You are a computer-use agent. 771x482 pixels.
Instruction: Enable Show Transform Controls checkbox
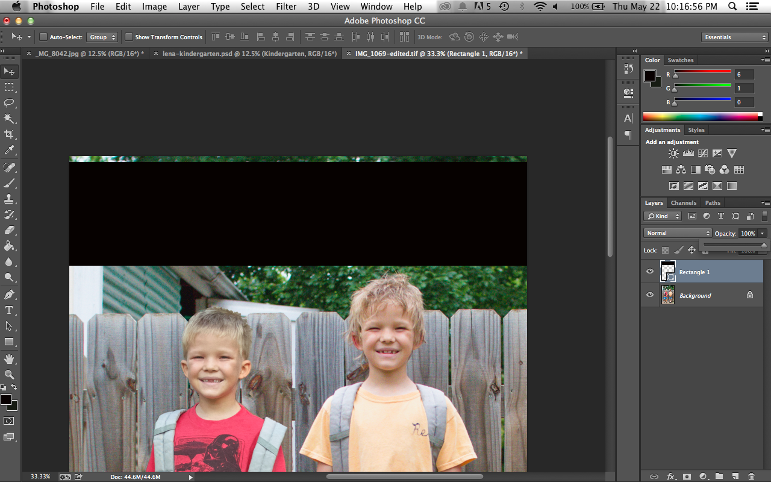128,37
